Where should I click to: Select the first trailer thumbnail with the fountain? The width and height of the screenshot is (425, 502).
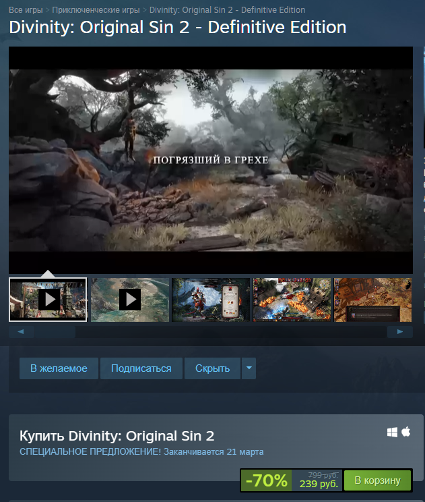click(x=48, y=300)
